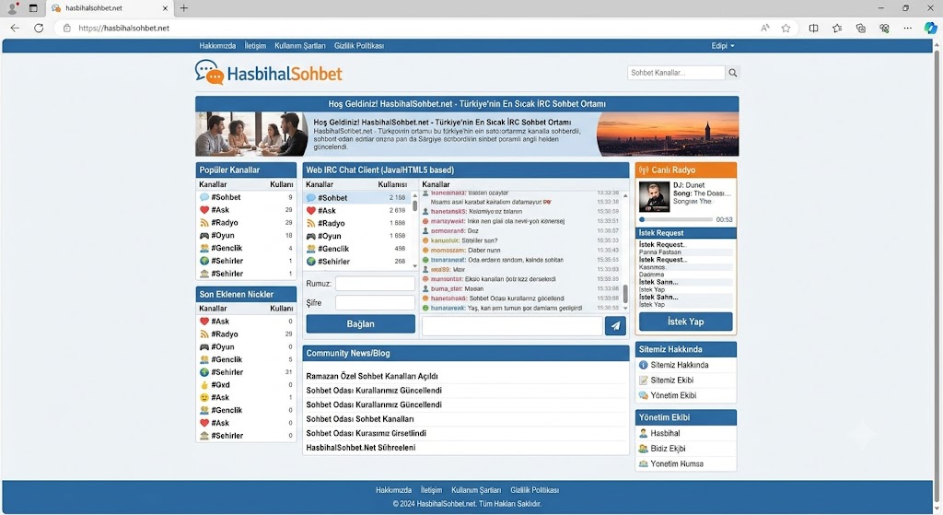Image resolution: width=943 pixels, height=515 pixels.
Task: Open Sitemiz Ekibi link in sidebar
Action: pyautogui.click(x=671, y=380)
